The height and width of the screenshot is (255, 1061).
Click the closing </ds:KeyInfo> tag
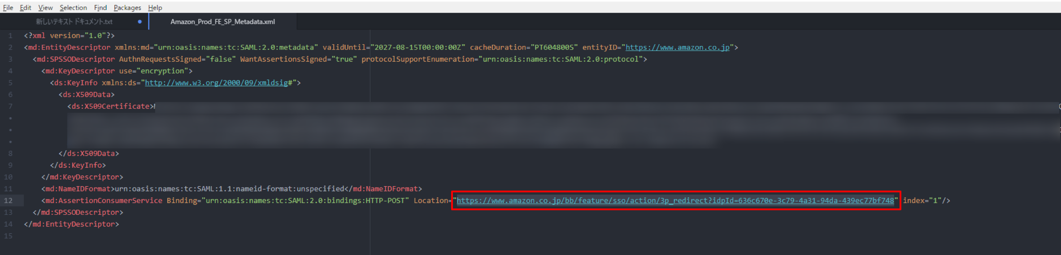(x=78, y=165)
